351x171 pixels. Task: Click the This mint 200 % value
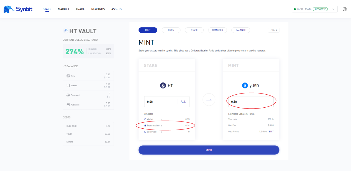[271, 119]
